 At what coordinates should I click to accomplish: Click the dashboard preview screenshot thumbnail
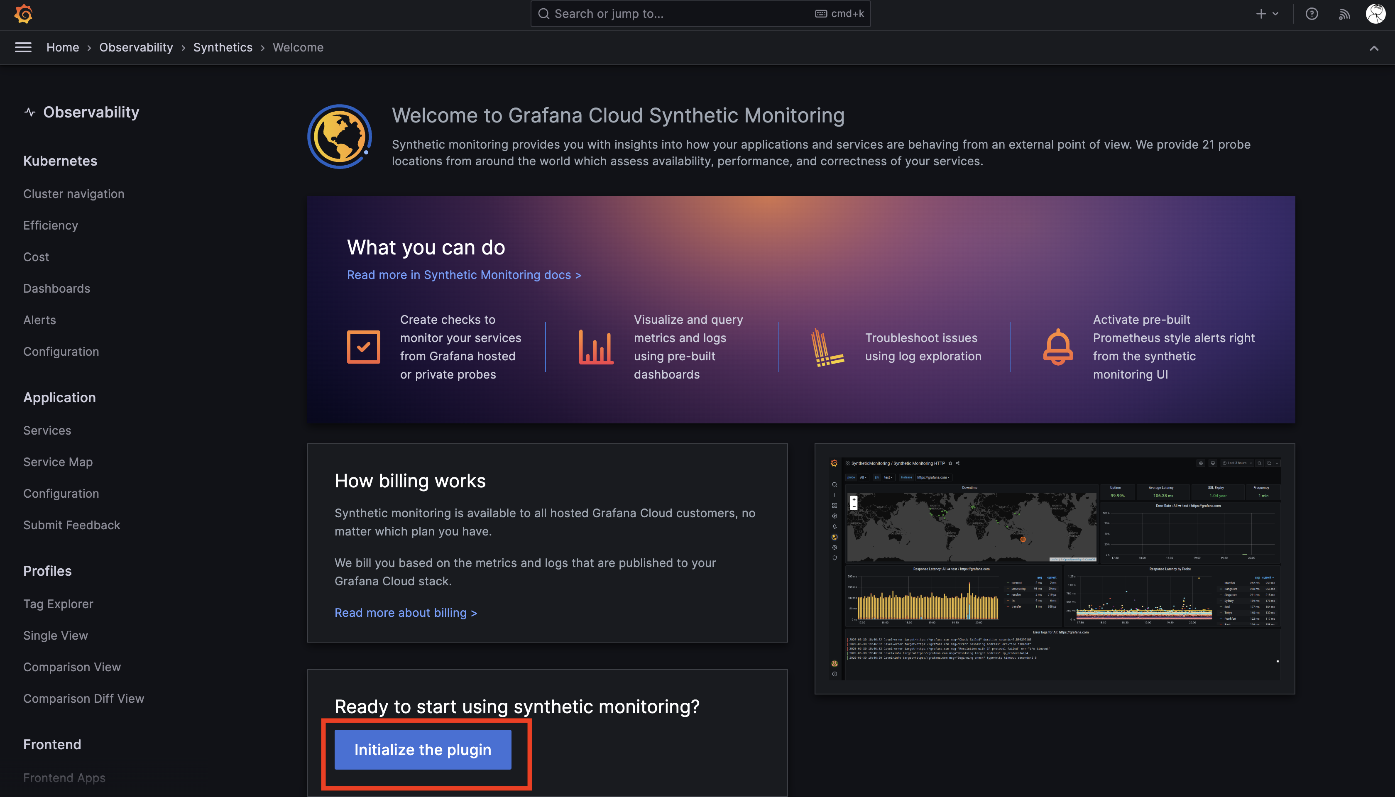(1055, 569)
